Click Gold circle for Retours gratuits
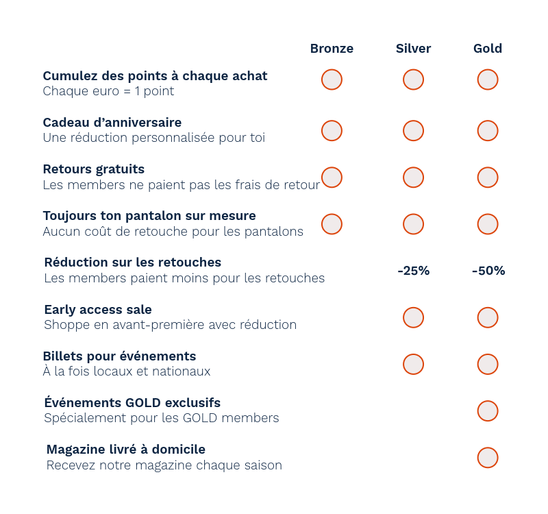This screenshot has height=514, width=548. click(488, 178)
